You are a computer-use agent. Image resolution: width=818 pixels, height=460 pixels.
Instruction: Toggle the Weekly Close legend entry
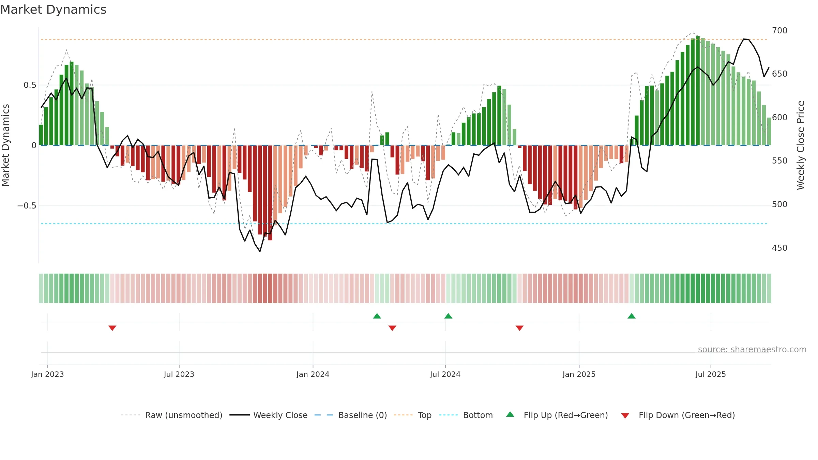(x=269, y=415)
